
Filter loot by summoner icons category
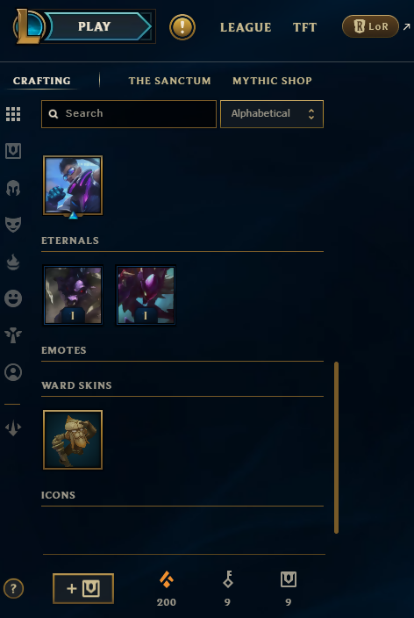tap(13, 372)
